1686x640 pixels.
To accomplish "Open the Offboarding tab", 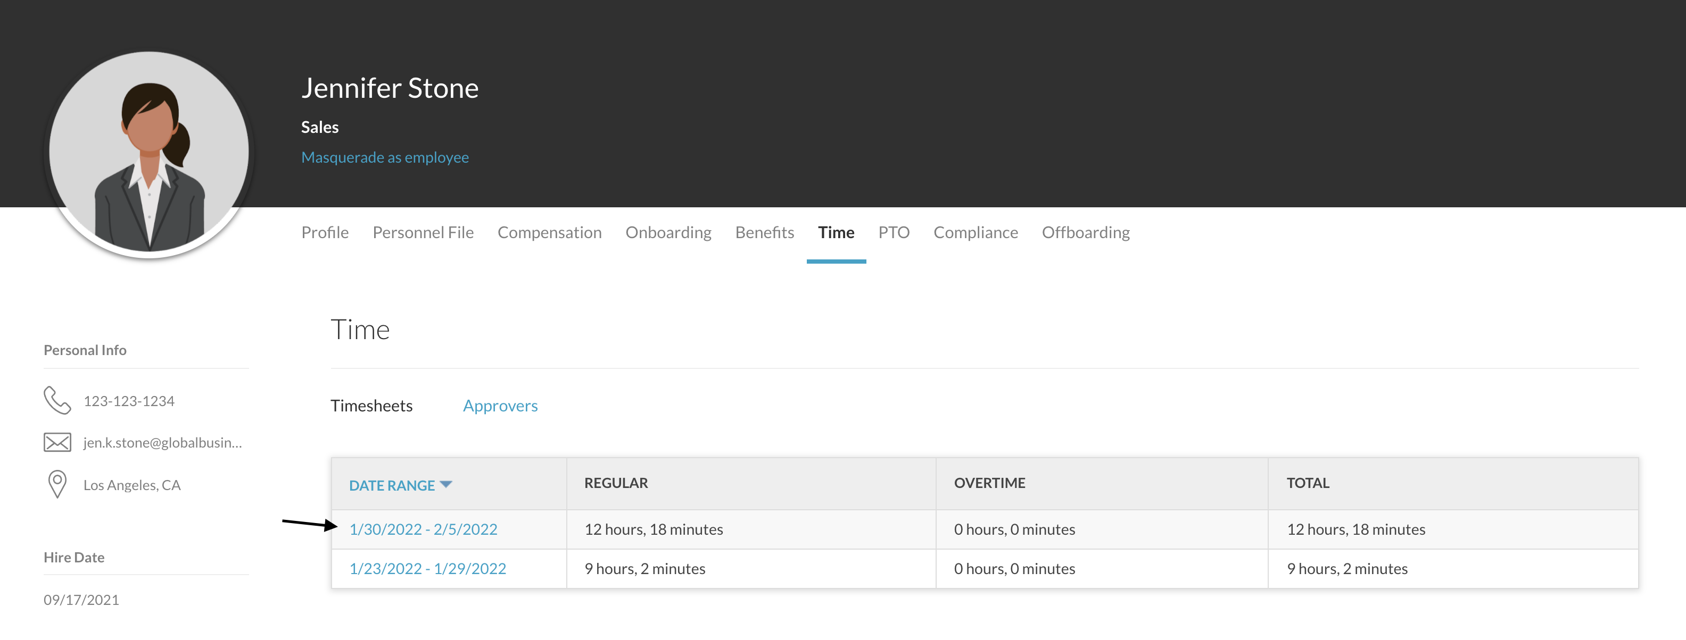I will [1085, 232].
